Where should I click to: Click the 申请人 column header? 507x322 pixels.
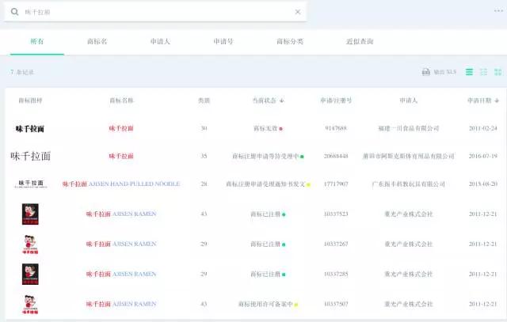tap(409, 100)
